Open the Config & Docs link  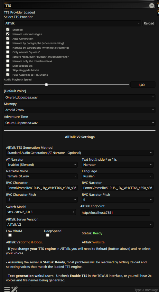[x=31, y=242]
